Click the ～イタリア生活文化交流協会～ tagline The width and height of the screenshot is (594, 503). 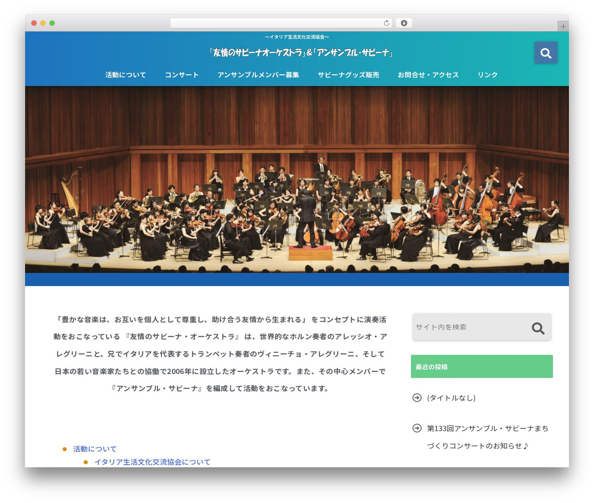point(297,37)
